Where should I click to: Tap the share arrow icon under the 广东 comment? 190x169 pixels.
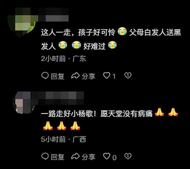[x=75, y=76]
